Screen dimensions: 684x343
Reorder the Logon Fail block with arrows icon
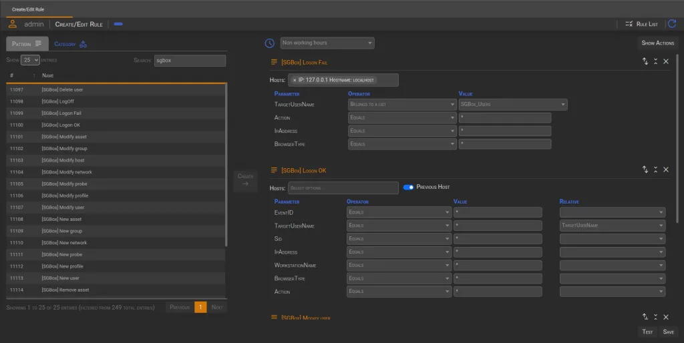coord(645,61)
